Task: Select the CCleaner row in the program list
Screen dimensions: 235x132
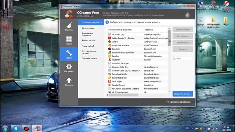Action: coord(137,60)
